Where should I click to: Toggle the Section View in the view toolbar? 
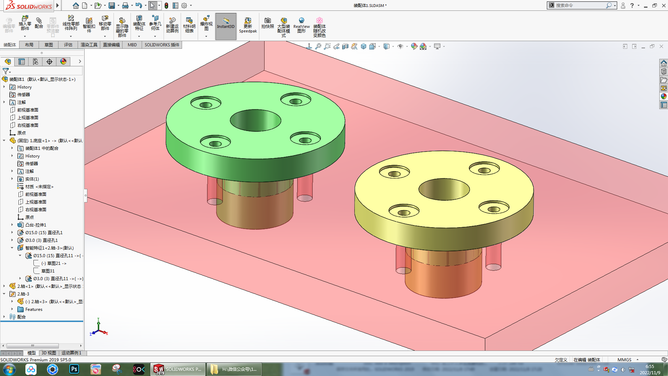345,46
